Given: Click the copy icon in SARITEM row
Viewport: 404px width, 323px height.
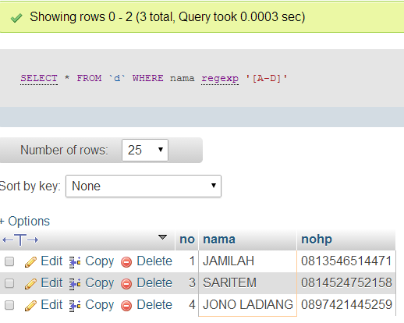Looking at the screenshot, I should (x=75, y=284).
